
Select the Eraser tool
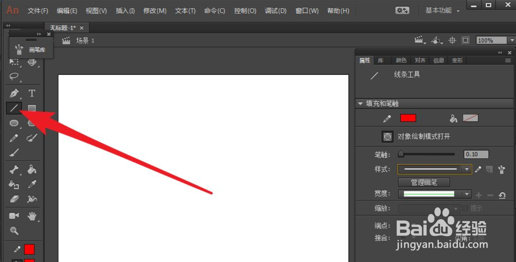tap(14, 199)
